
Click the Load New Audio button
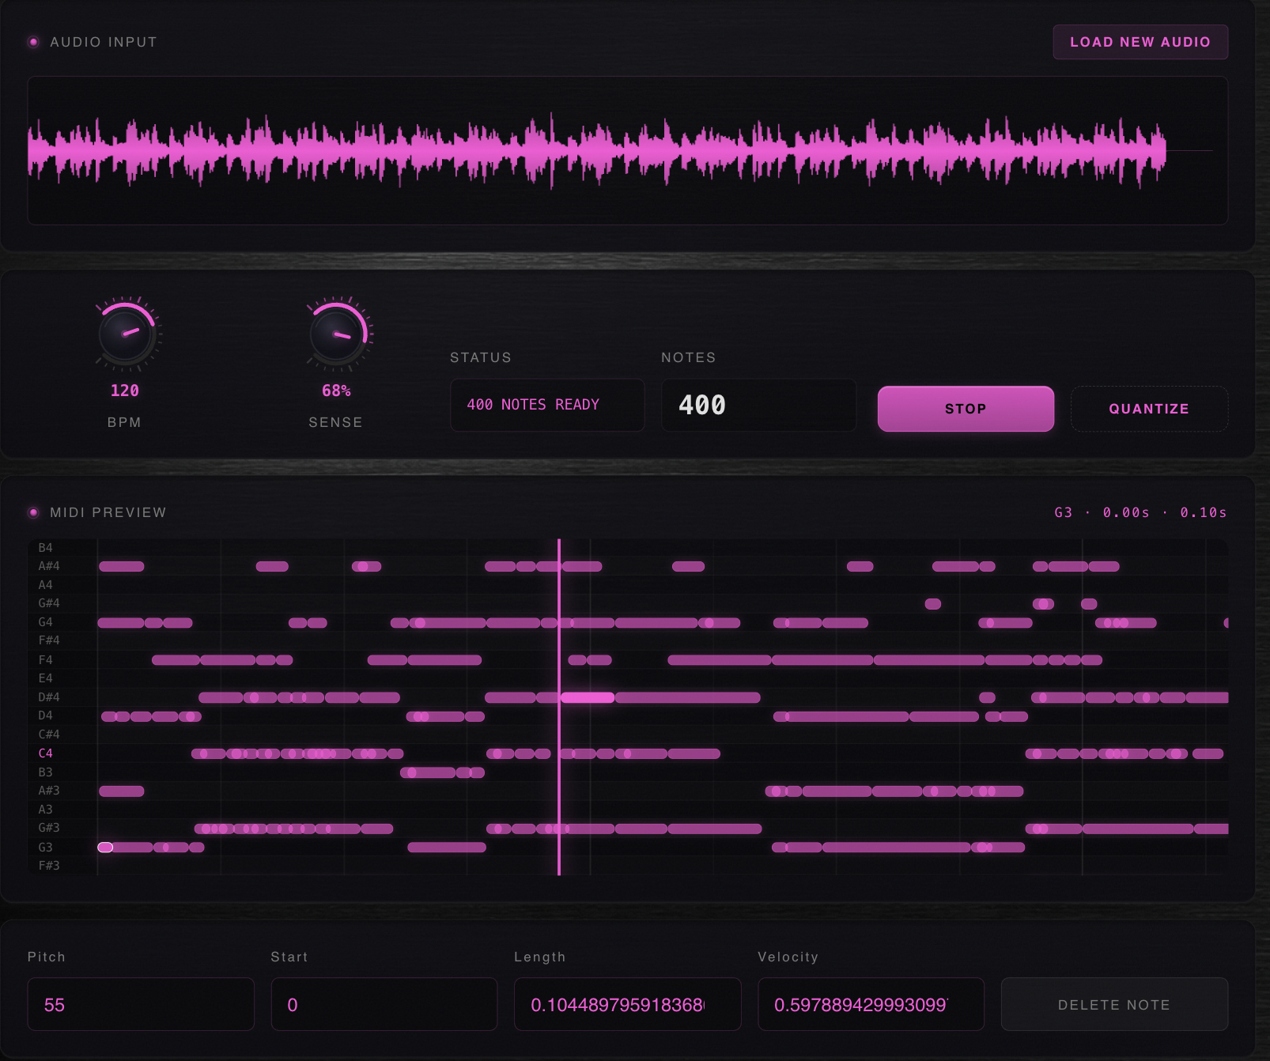(1140, 42)
